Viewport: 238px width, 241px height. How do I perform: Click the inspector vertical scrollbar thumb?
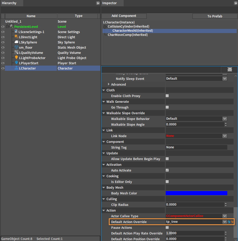(236, 223)
